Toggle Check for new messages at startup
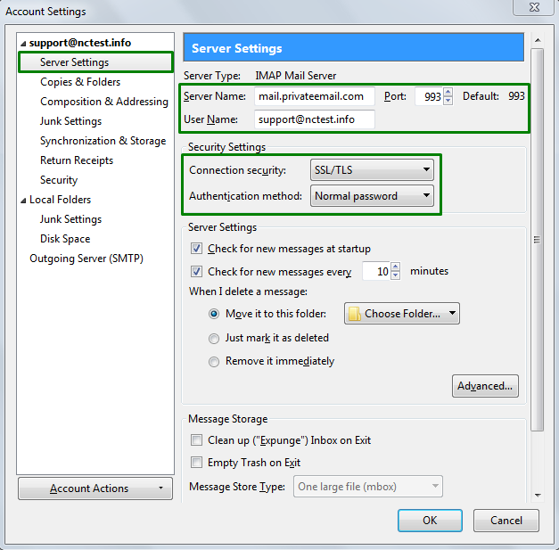Screen dimensions: 559x550 (x=197, y=249)
